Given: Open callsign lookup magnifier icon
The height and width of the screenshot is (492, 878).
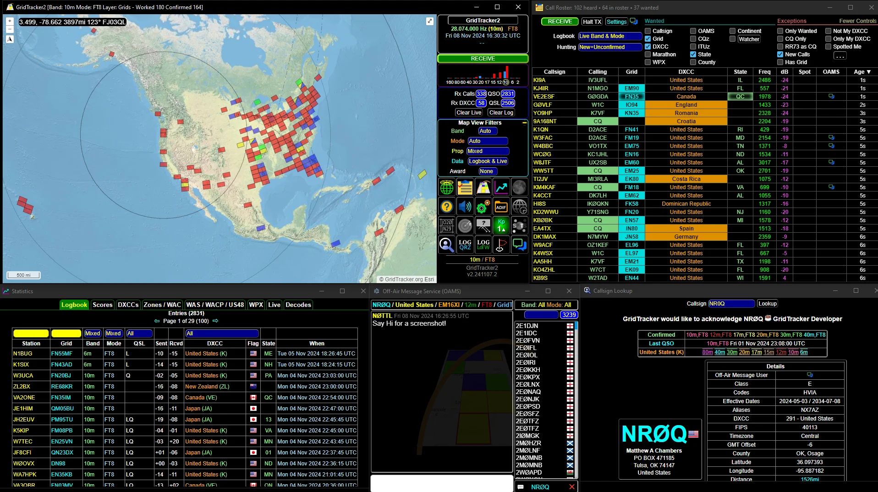Looking at the screenshot, I should point(446,245).
